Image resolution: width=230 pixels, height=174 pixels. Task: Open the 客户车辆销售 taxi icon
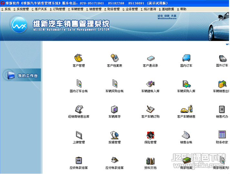(x=187, y=109)
